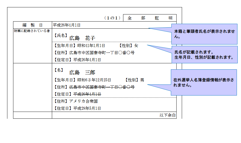Click the birth date 昭和63年12月25日
This screenshot has height=143, width=241.
[x=94, y=80]
